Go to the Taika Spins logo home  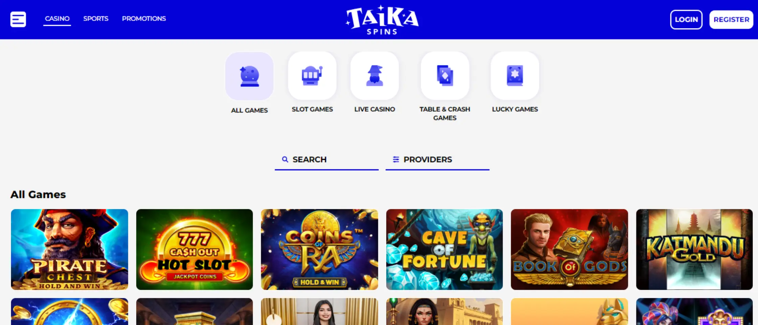pos(382,20)
